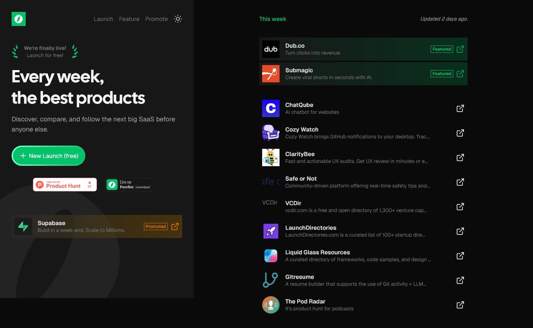Click The Pod Radar microphone icon
The width and height of the screenshot is (533, 328).
click(270, 305)
